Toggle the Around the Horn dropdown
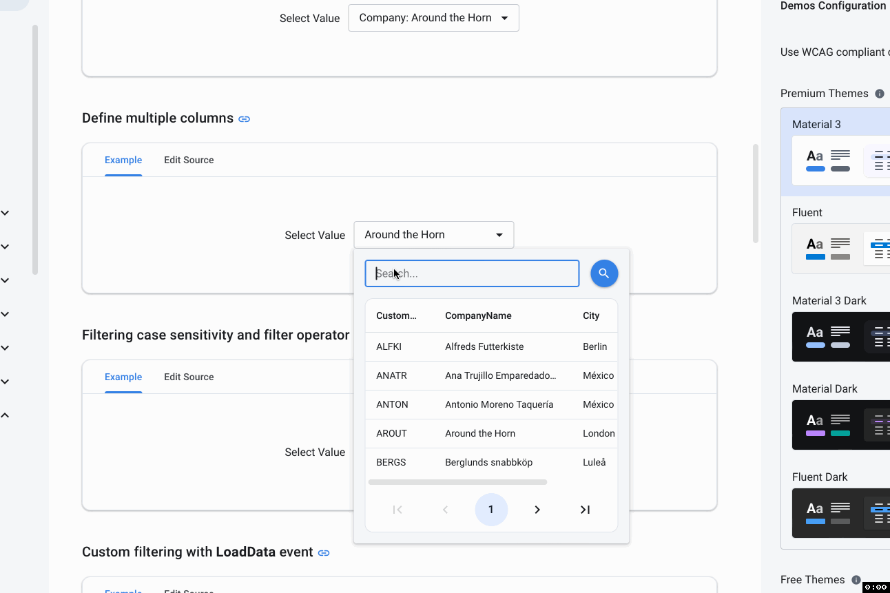 [x=433, y=235]
